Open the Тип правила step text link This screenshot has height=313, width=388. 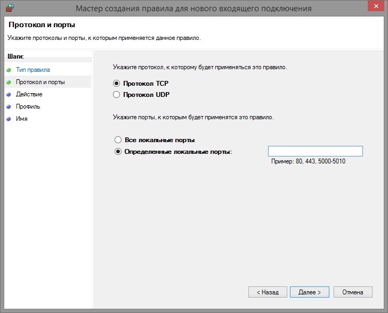(x=33, y=70)
